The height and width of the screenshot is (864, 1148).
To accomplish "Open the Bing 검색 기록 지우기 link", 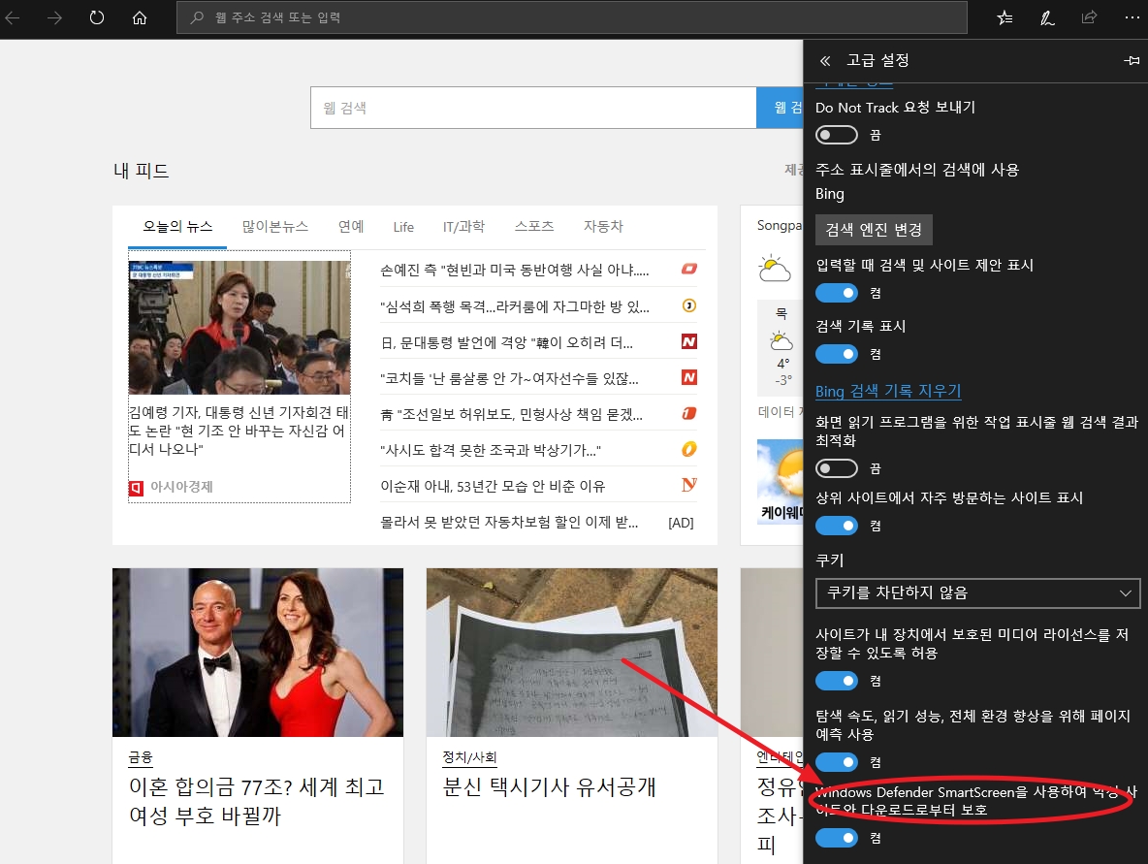I will [888, 391].
